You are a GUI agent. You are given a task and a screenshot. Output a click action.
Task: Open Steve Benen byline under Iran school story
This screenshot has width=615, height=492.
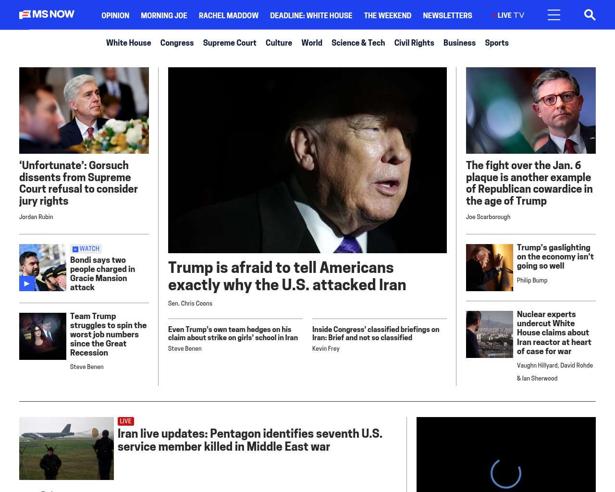point(185,349)
